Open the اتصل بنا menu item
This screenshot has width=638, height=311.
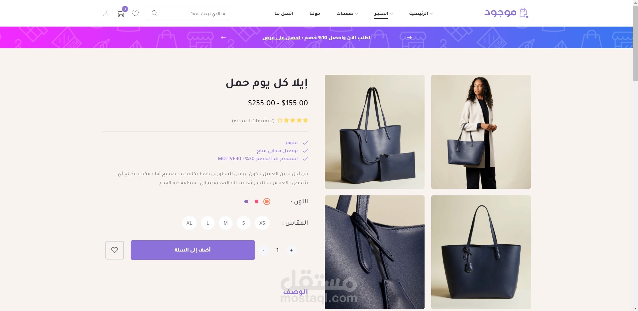point(284,14)
